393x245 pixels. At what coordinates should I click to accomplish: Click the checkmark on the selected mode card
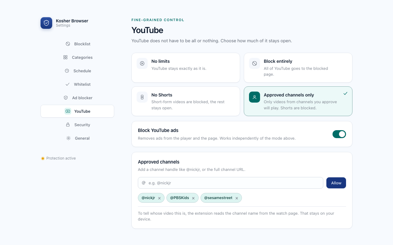(x=345, y=93)
